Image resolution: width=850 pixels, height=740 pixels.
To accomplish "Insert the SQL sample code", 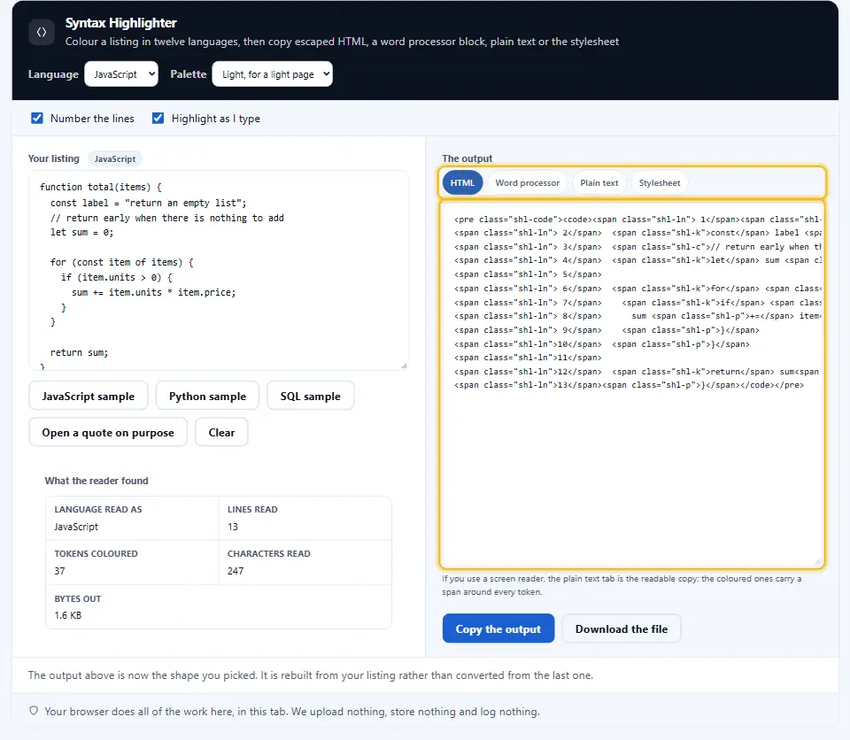I will click(310, 396).
